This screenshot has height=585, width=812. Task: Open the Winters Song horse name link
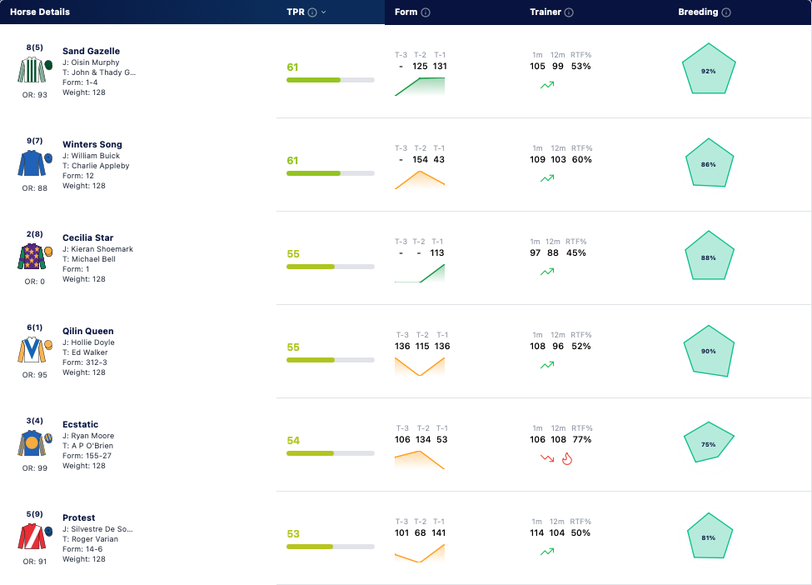click(x=92, y=144)
